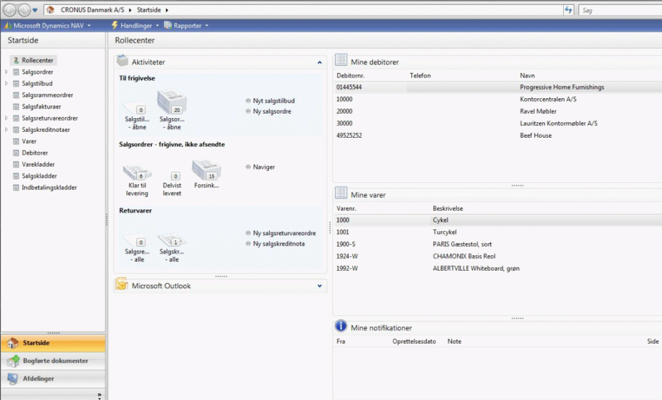Screen dimensions: 662x400
Task: Expand the Salgsreturvareordrer tree node
Action: click(x=6, y=118)
